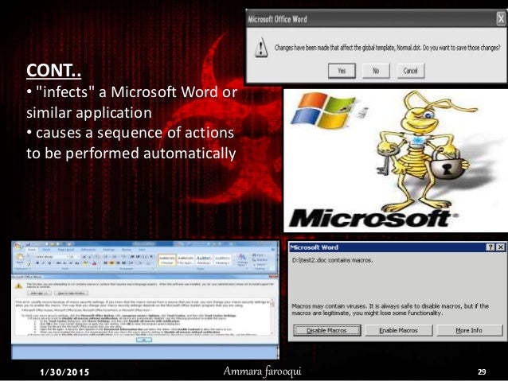Click Replace in the Editing group
Image resolution: width=508 pixels, height=381 pixels.
(x=260, y=260)
